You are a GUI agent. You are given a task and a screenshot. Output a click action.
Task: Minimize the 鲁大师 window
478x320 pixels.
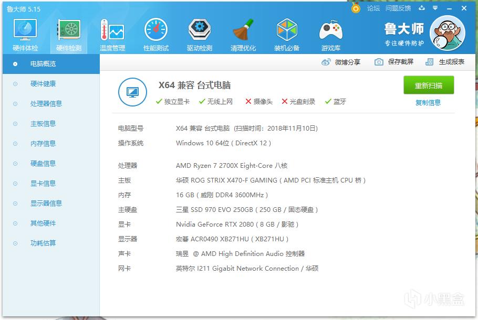pos(449,8)
